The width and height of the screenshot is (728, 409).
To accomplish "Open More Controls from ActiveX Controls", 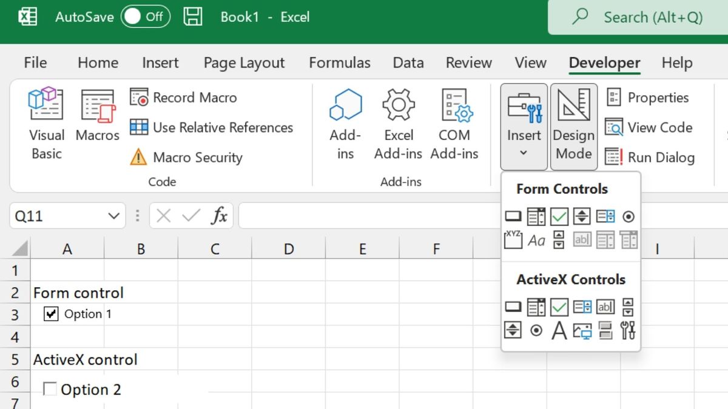I will point(629,331).
